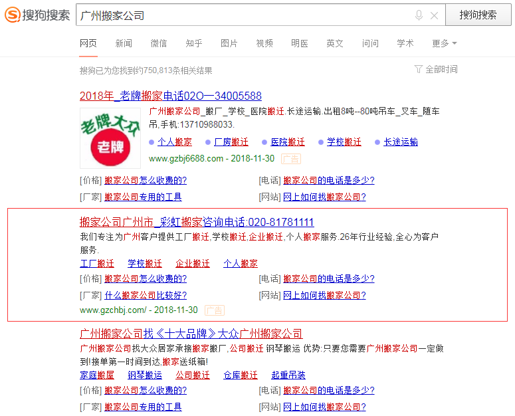Open the 长途运输 sublink
This screenshot has height=416, width=515.
point(401,142)
